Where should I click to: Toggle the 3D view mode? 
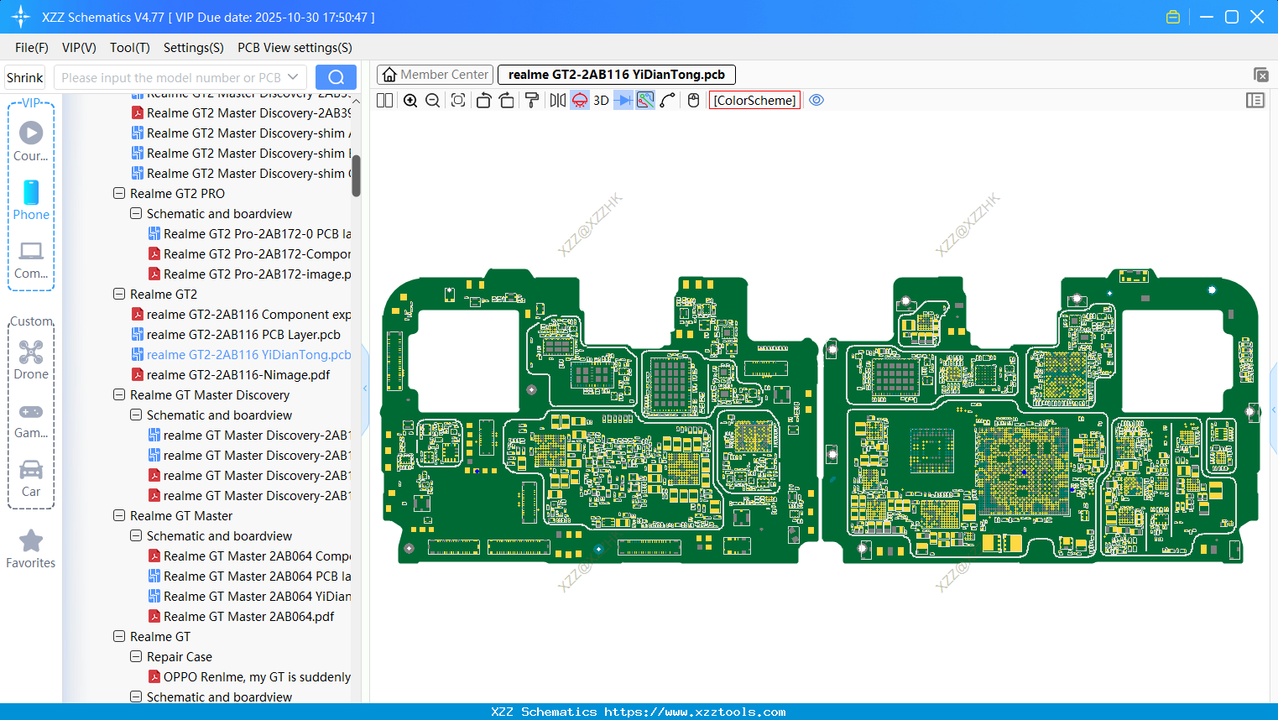click(x=601, y=101)
